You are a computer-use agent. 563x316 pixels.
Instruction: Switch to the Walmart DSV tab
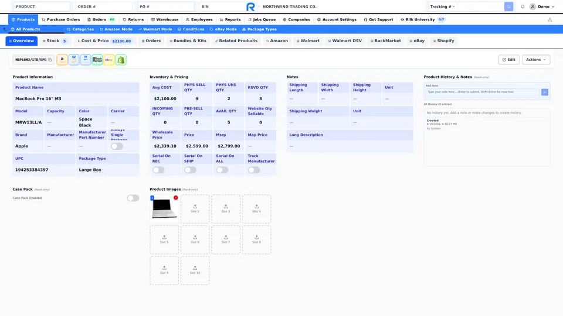345,41
